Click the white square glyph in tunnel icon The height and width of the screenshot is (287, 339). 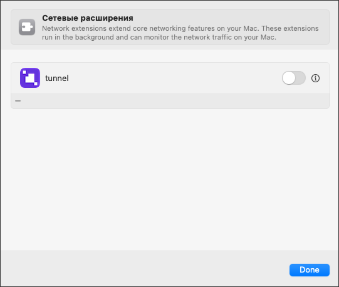30,78
